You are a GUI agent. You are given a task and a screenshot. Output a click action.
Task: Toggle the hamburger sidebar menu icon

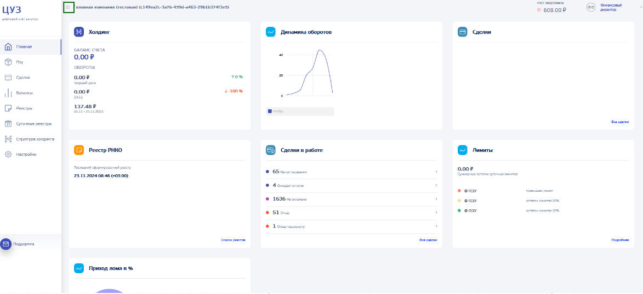[x=69, y=7]
